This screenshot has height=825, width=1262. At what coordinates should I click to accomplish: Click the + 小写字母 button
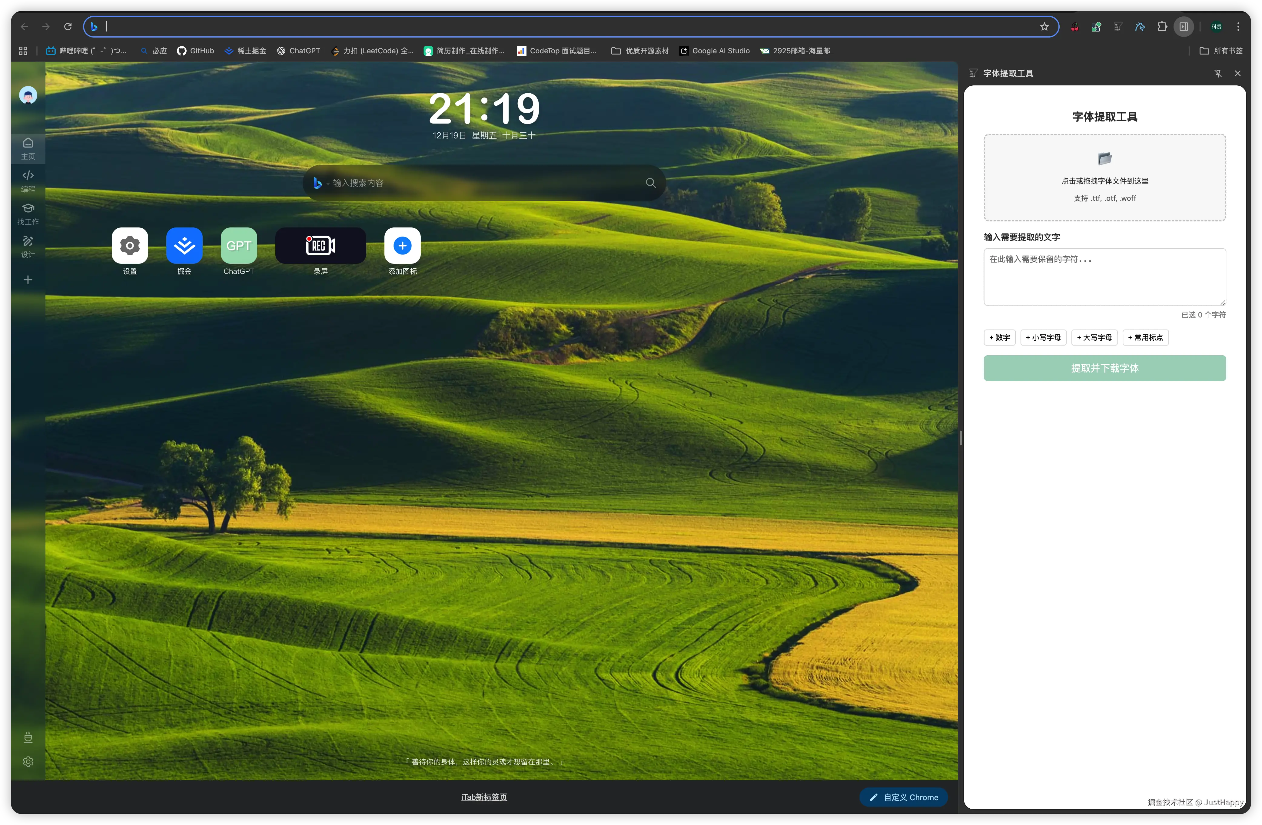click(x=1043, y=338)
